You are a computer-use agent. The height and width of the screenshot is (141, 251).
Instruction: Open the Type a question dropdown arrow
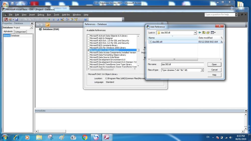[x=236, y=15]
